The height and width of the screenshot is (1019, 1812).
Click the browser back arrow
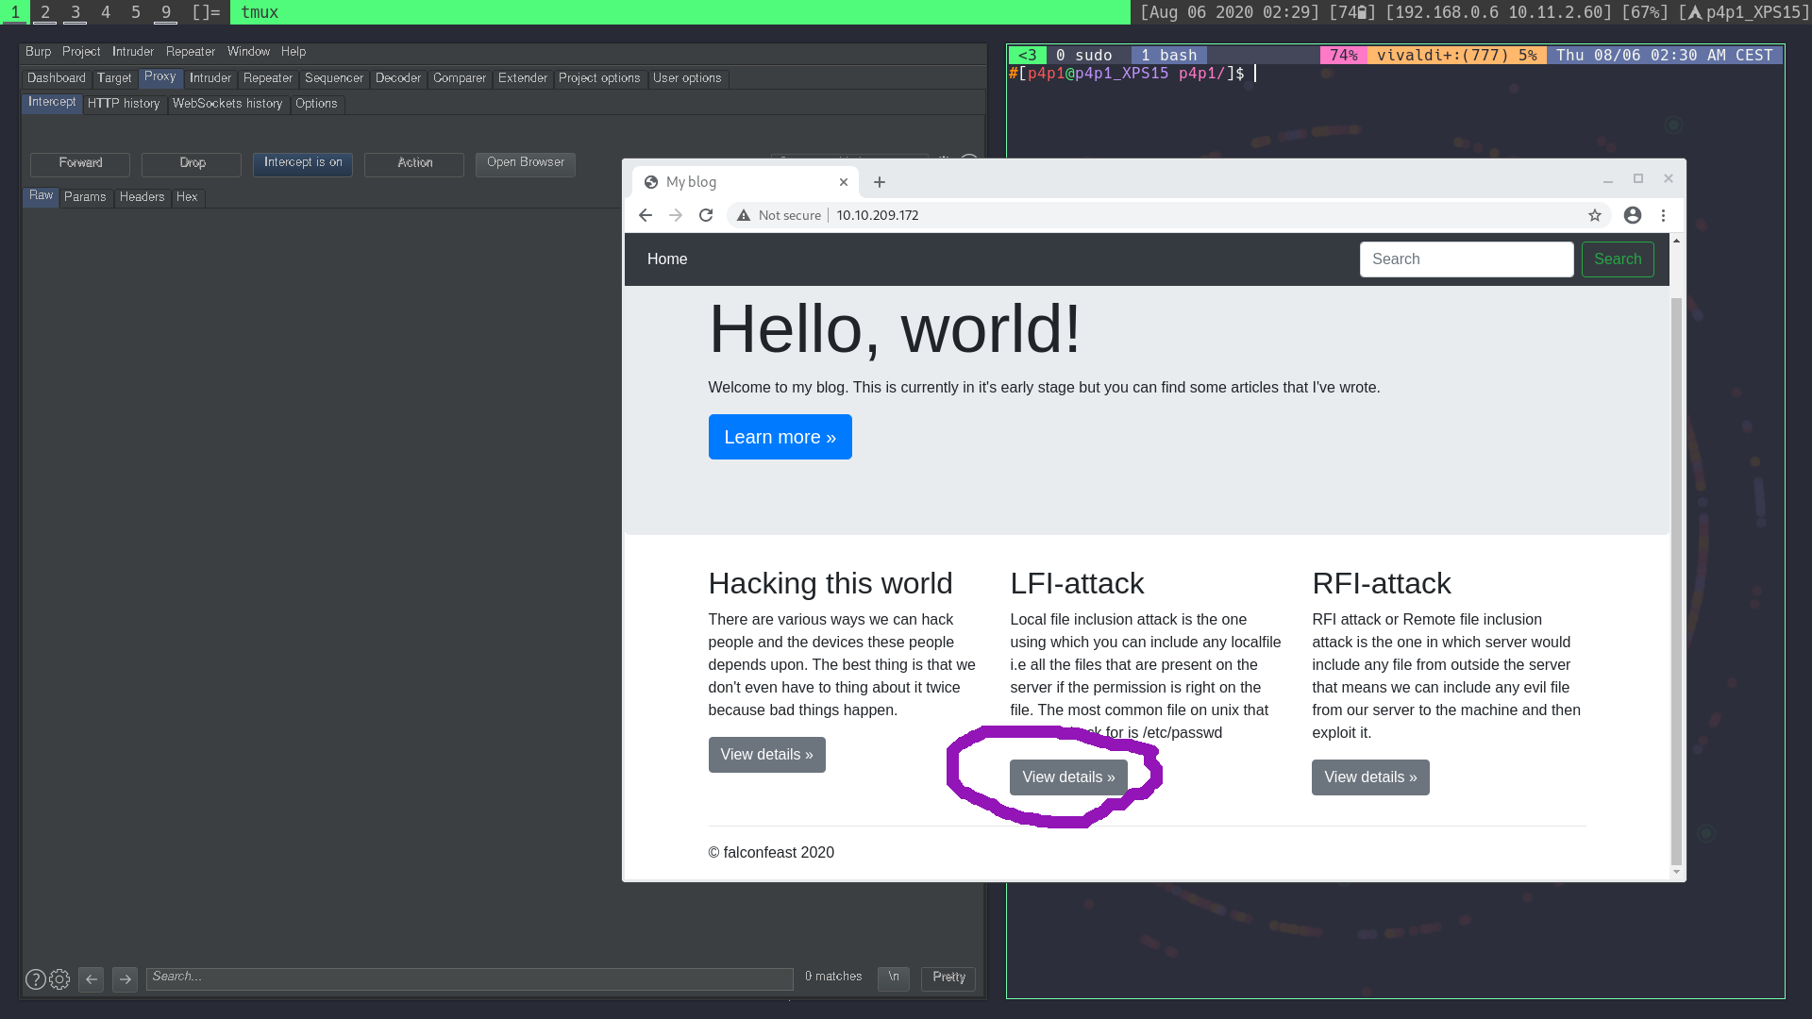coord(646,215)
